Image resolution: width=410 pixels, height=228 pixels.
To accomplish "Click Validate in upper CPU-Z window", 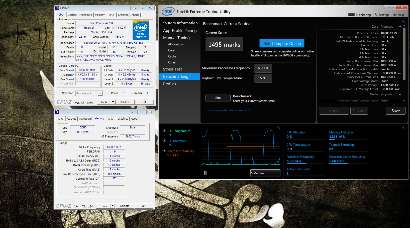I will (x=125, y=102).
